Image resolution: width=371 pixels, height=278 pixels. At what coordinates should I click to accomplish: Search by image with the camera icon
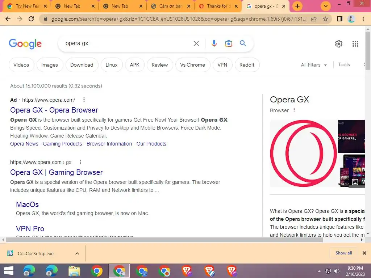coord(228,43)
